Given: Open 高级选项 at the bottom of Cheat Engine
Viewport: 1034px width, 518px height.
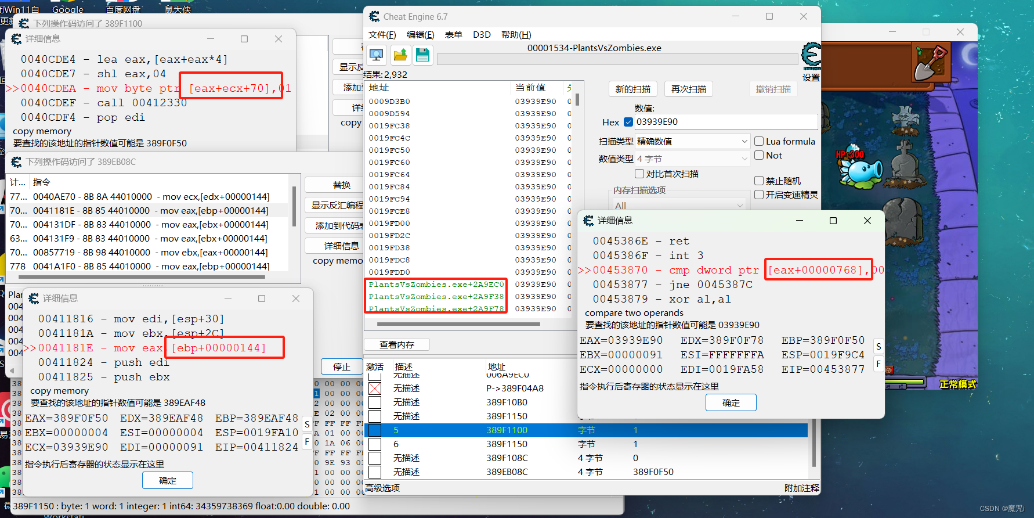Looking at the screenshot, I should coord(382,488).
